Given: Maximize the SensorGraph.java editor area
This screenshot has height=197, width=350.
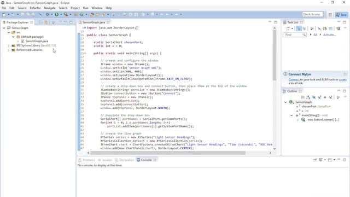Looking at the screenshot, I should click(276, 22).
